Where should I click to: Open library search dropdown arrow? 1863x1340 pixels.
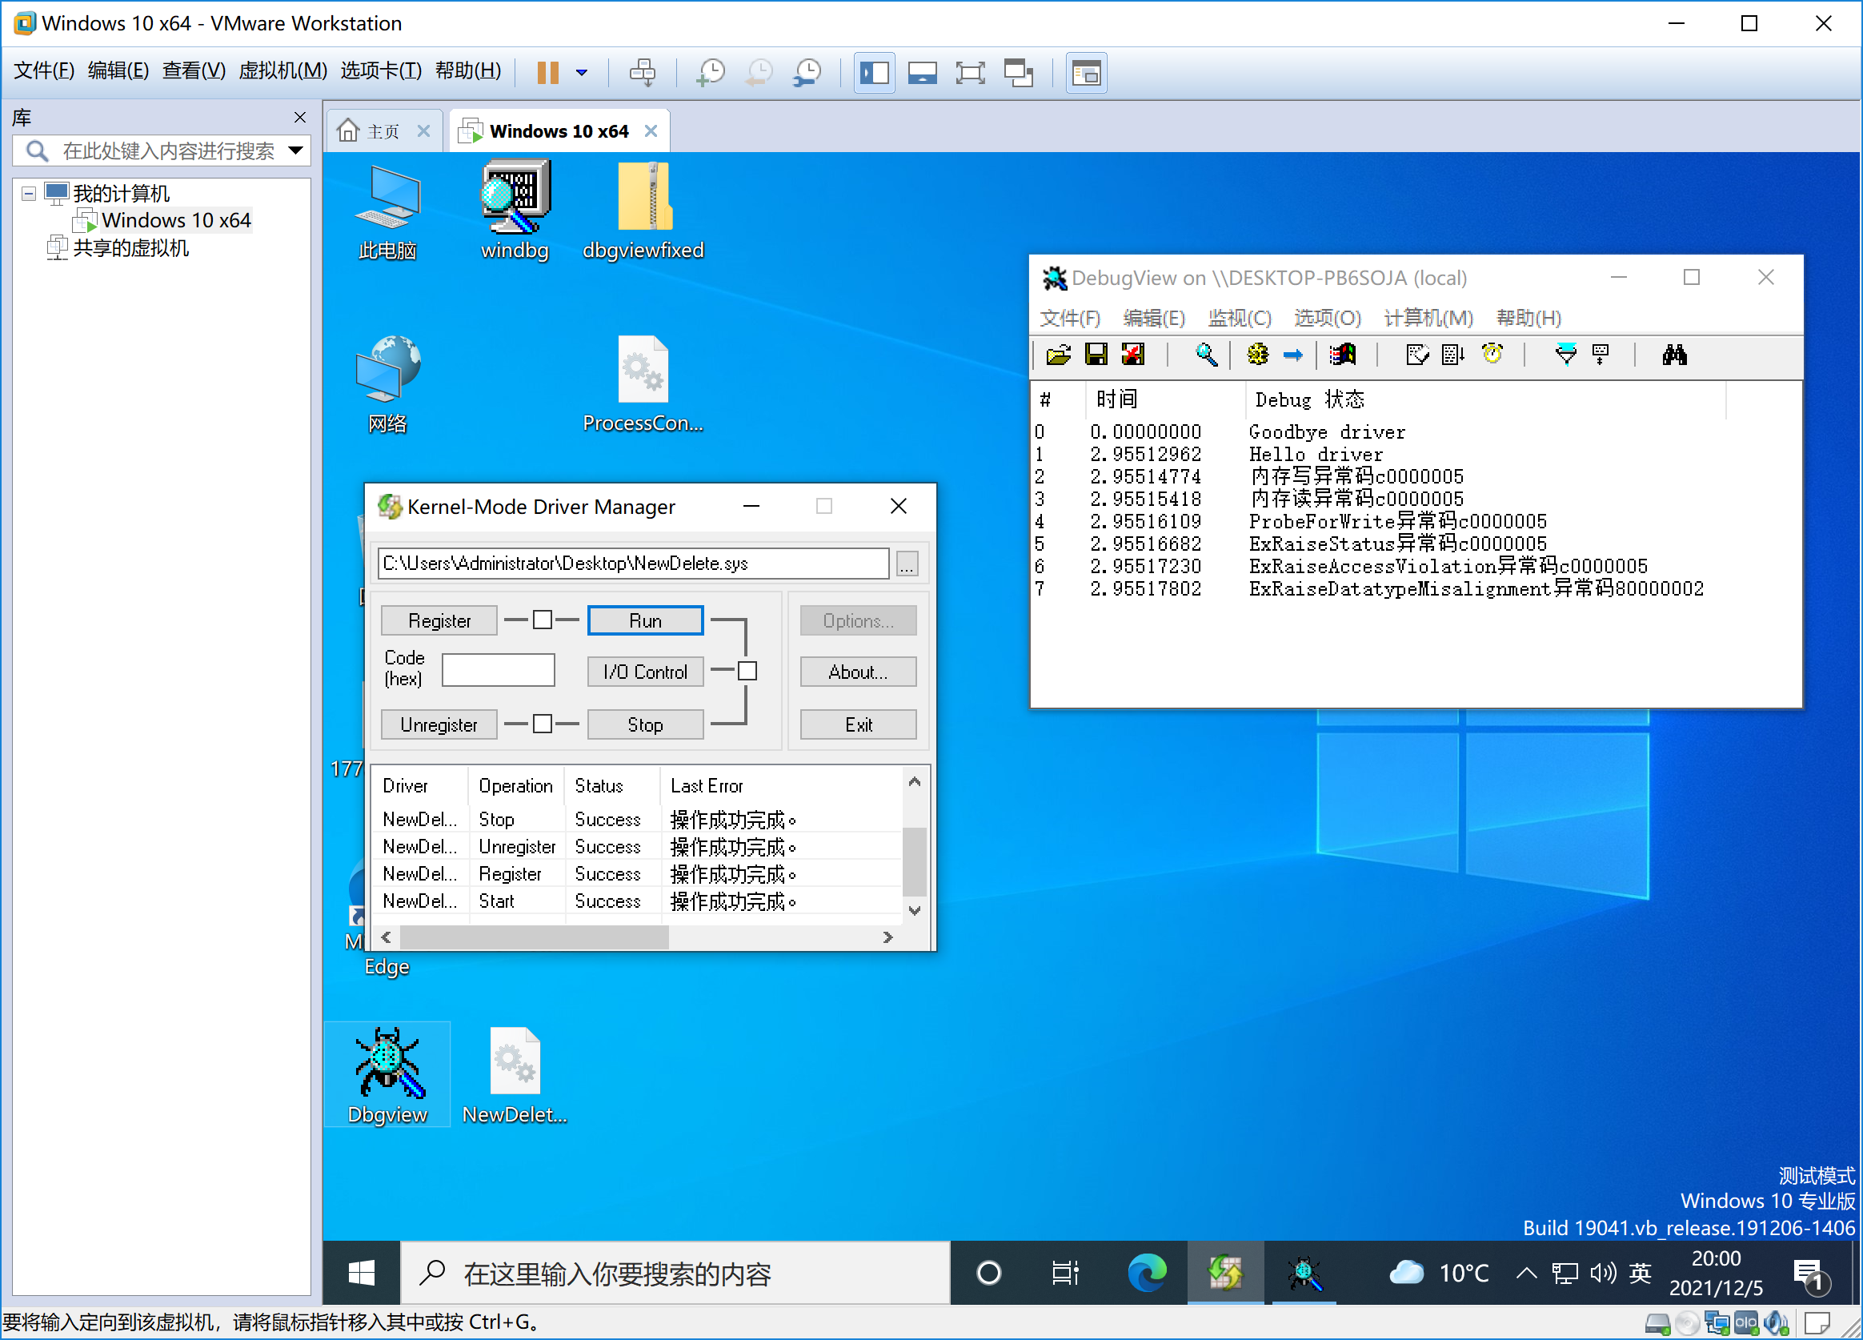296,150
